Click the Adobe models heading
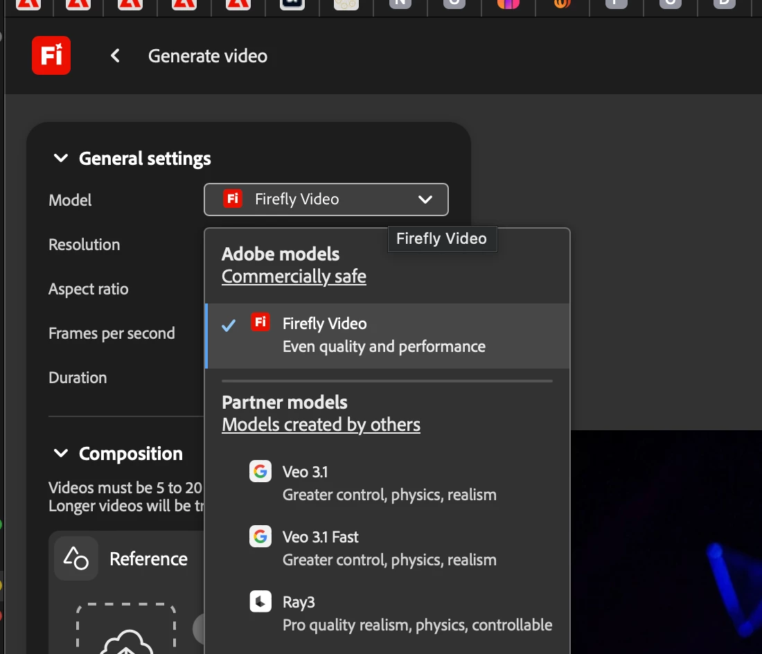This screenshot has height=654, width=762. 281,254
